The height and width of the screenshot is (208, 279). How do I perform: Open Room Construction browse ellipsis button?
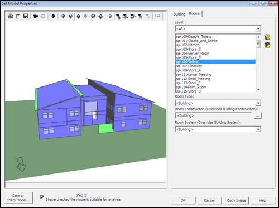click(257, 116)
